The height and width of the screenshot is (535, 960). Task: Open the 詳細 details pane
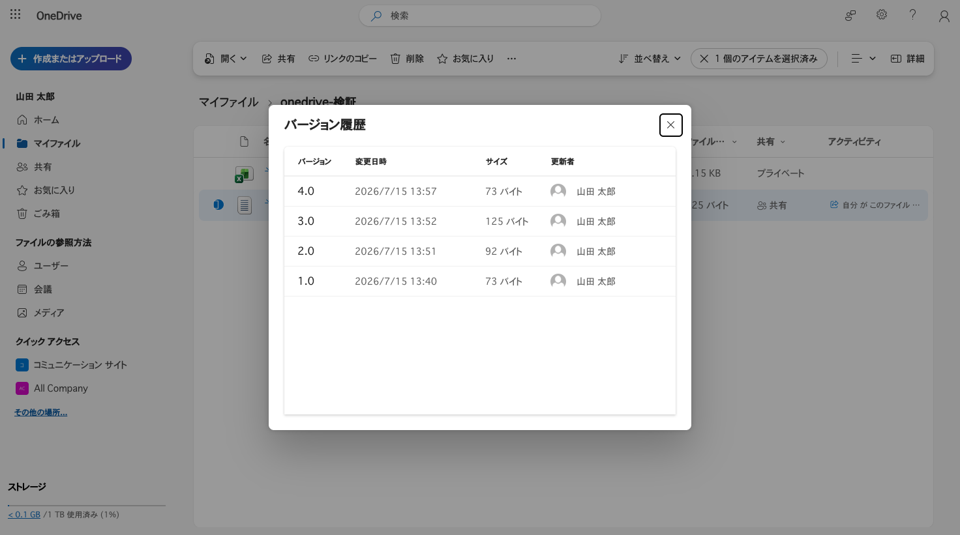pos(907,59)
